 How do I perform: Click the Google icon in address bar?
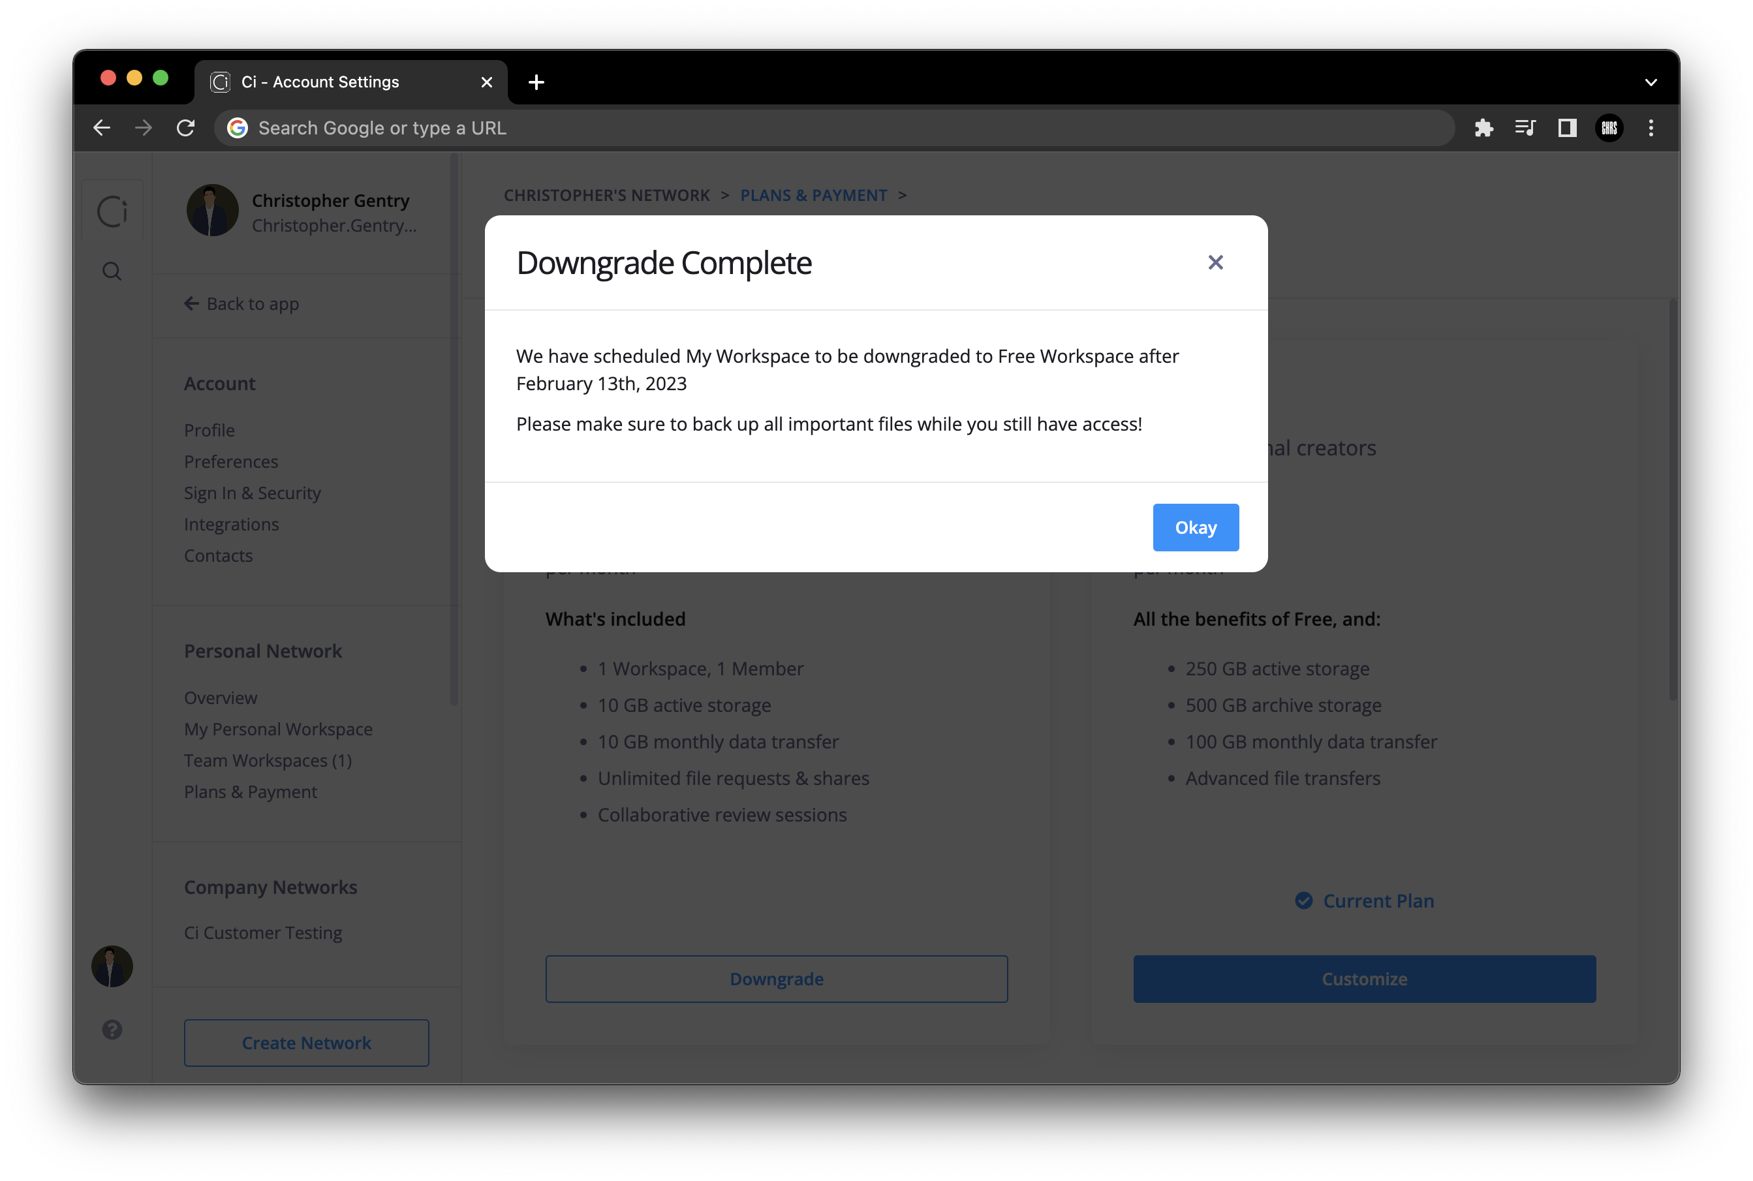238,128
